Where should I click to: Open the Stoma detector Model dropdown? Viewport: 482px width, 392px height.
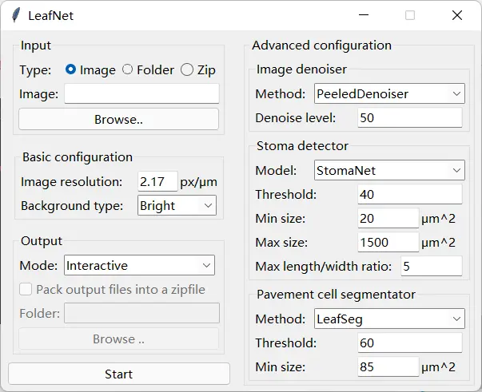pos(389,170)
